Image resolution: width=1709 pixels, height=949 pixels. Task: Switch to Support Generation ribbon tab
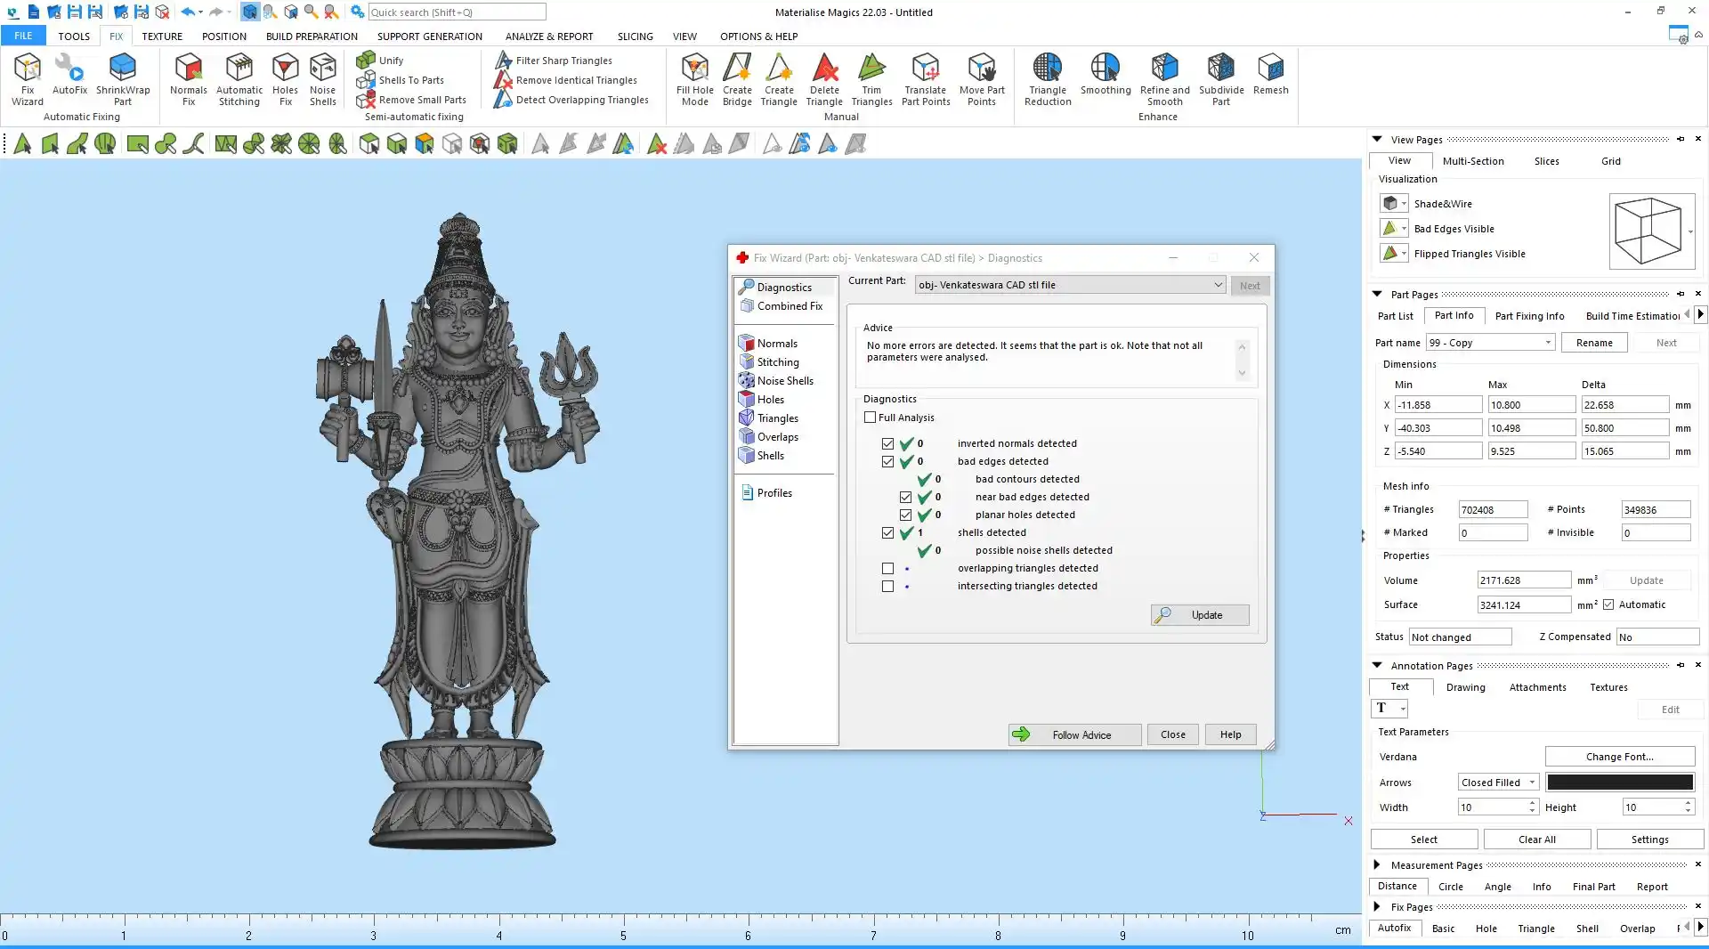(x=429, y=36)
